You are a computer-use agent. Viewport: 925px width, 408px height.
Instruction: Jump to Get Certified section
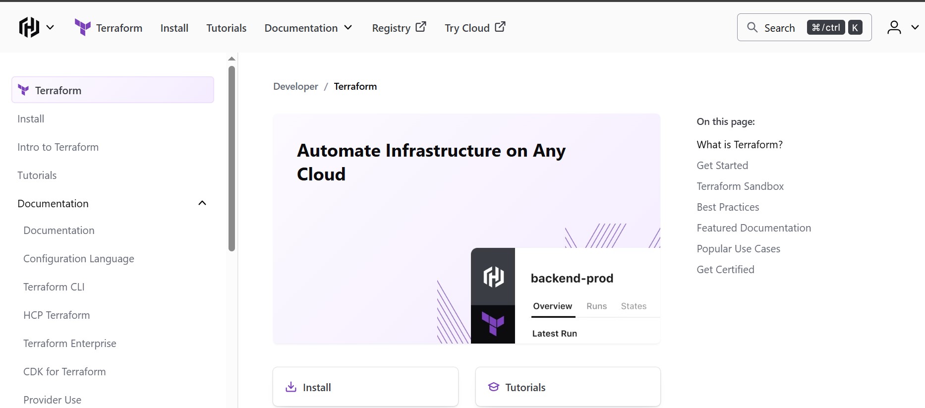(725, 270)
